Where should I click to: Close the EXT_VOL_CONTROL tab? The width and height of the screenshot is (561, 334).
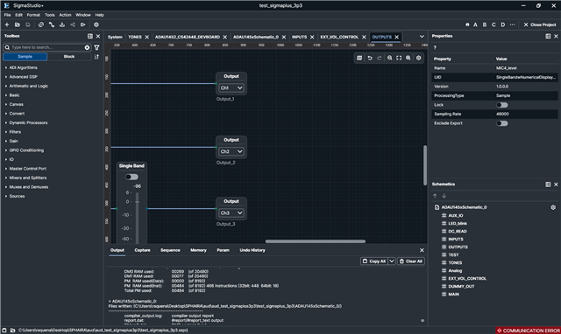364,37
